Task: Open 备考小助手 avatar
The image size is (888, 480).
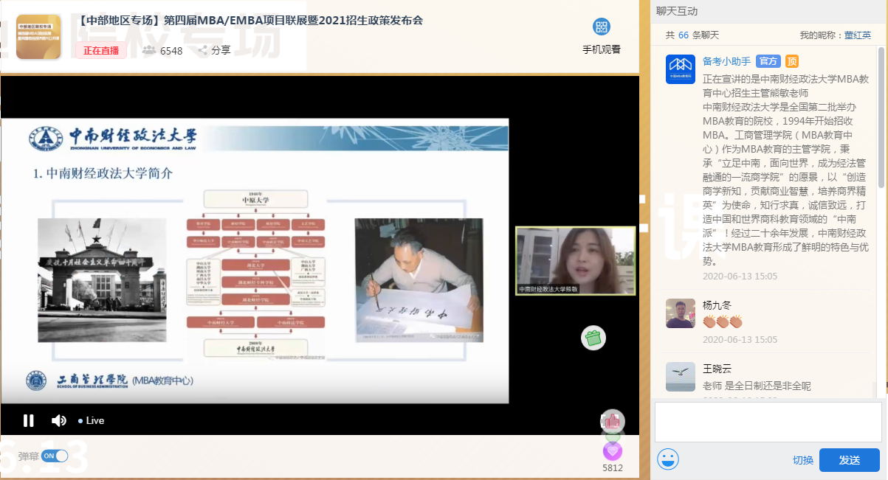Action: pos(681,69)
